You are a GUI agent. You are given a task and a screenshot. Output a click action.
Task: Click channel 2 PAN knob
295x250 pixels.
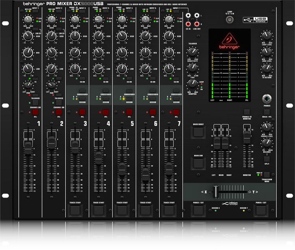pos(52,85)
